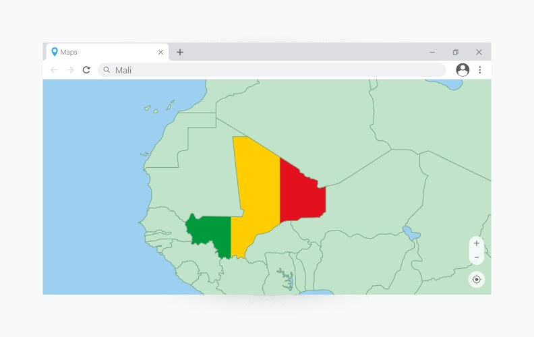The height and width of the screenshot is (337, 534).
Task: Click the map pin icon on the tab
Action: (55, 52)
